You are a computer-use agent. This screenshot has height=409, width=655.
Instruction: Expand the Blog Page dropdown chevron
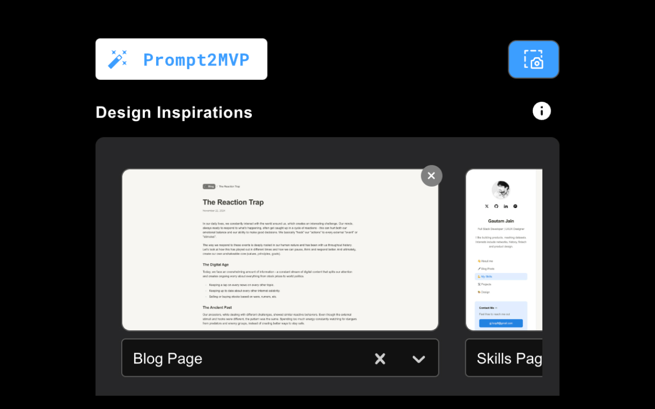pos(419,359)
